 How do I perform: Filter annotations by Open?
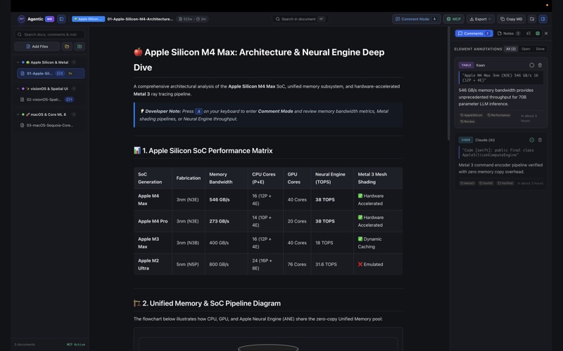[526, 48]
